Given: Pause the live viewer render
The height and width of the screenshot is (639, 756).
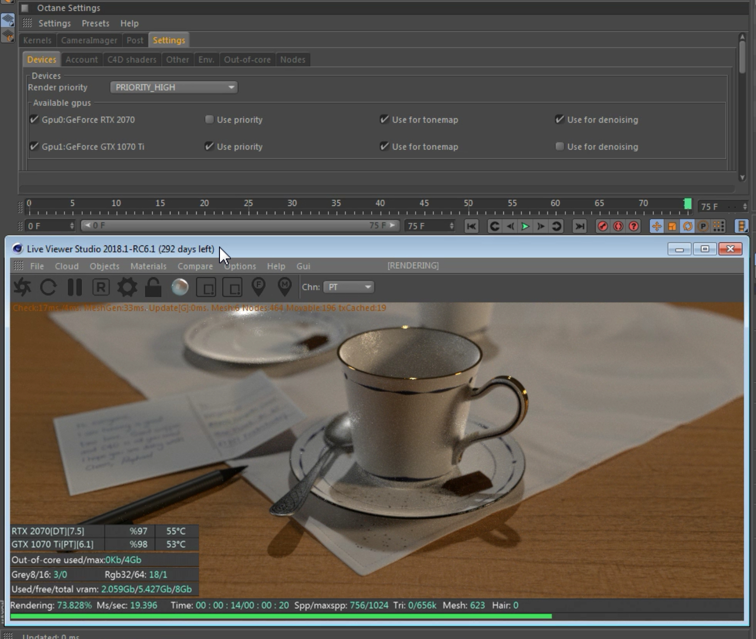Looking at the screenshot, I should [x=75, y=287].
